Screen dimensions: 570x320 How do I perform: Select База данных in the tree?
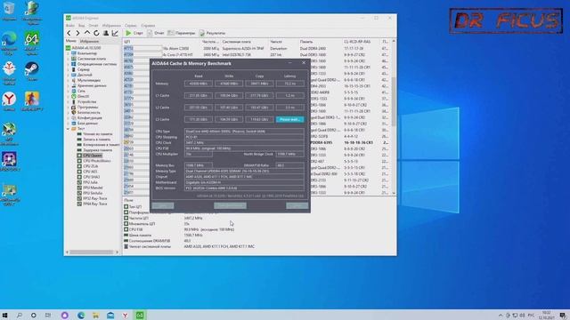[87, 124]
